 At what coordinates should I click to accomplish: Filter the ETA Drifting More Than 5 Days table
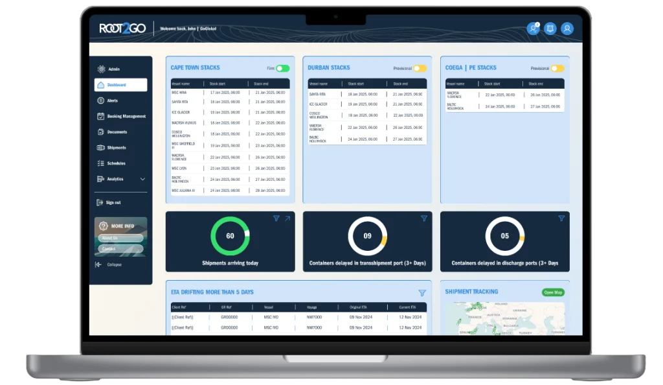[x=422, y=293]
